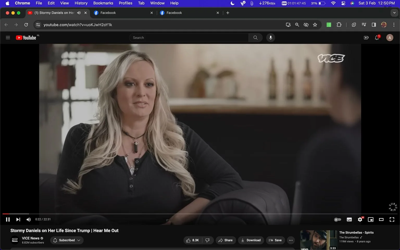The width and height of the screenshot is (400, 250).
Task: Mute the tab via speaker icon
Action: 79,13
